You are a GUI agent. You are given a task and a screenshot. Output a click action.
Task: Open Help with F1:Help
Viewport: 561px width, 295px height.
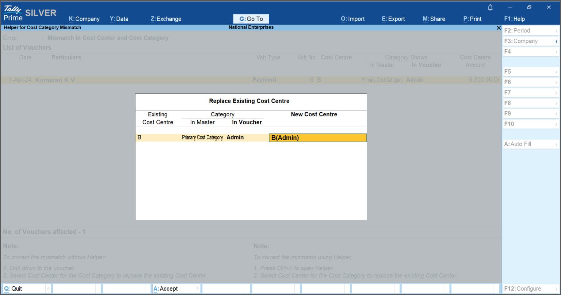tap(515, 19)
